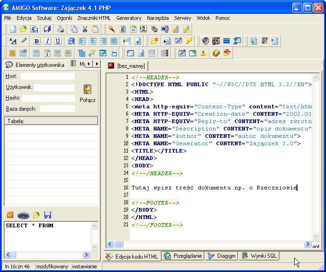Justify the text
Image resolution: width=326 pixels, height=272 pixels.
114,41
